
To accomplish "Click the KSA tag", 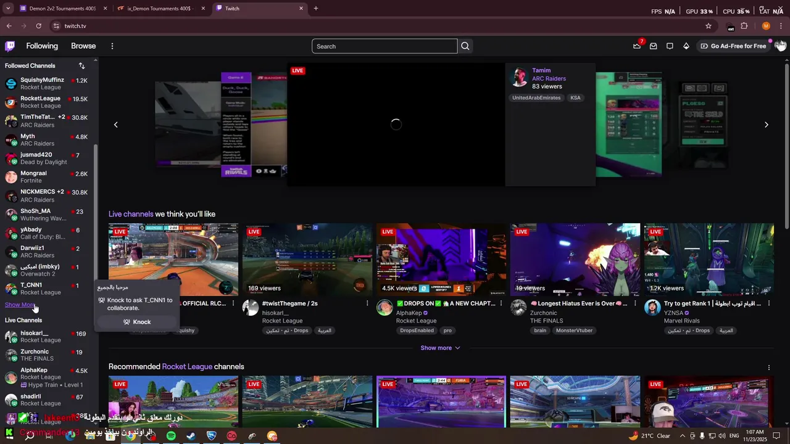I will click(x=575, y=98).
